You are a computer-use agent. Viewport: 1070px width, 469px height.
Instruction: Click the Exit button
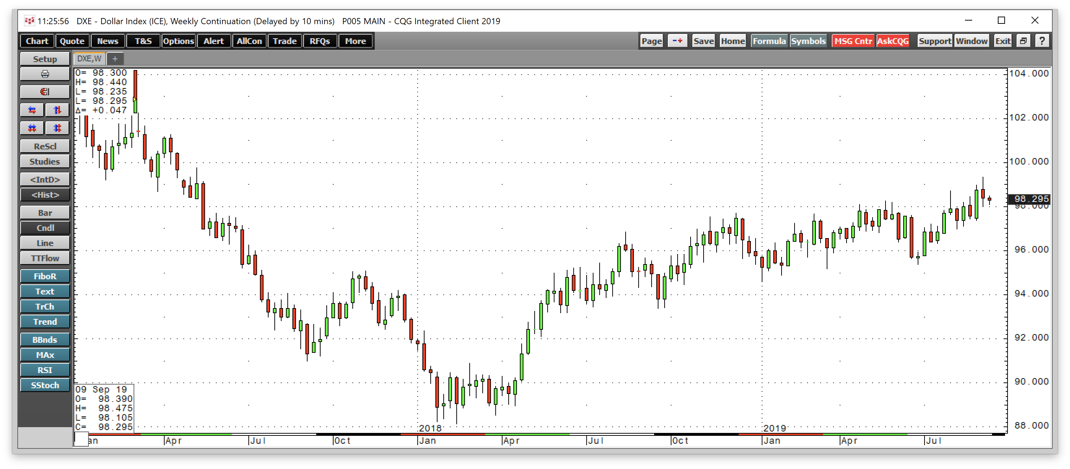[x=1003, y=41]
